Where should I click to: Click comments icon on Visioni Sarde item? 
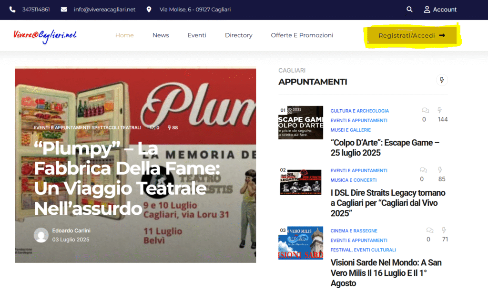coord(430,230)
